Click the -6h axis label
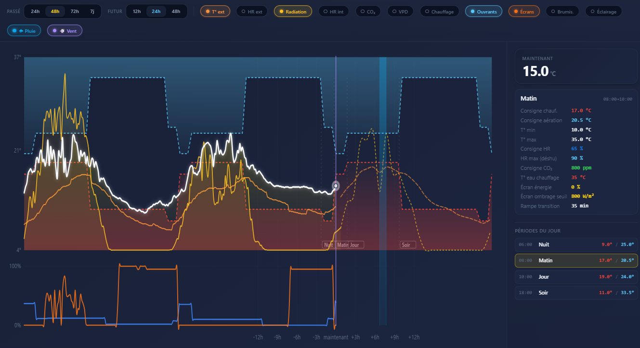The width and height of the screenshot is (640, 348). [297, 337]
